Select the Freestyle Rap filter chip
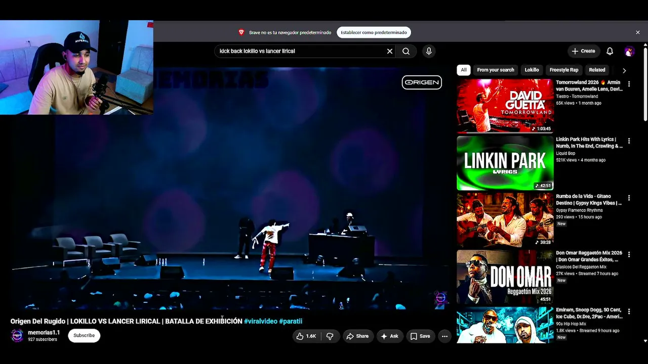The height and width of the screenshot is (364, 648). [x=564, y=70]
